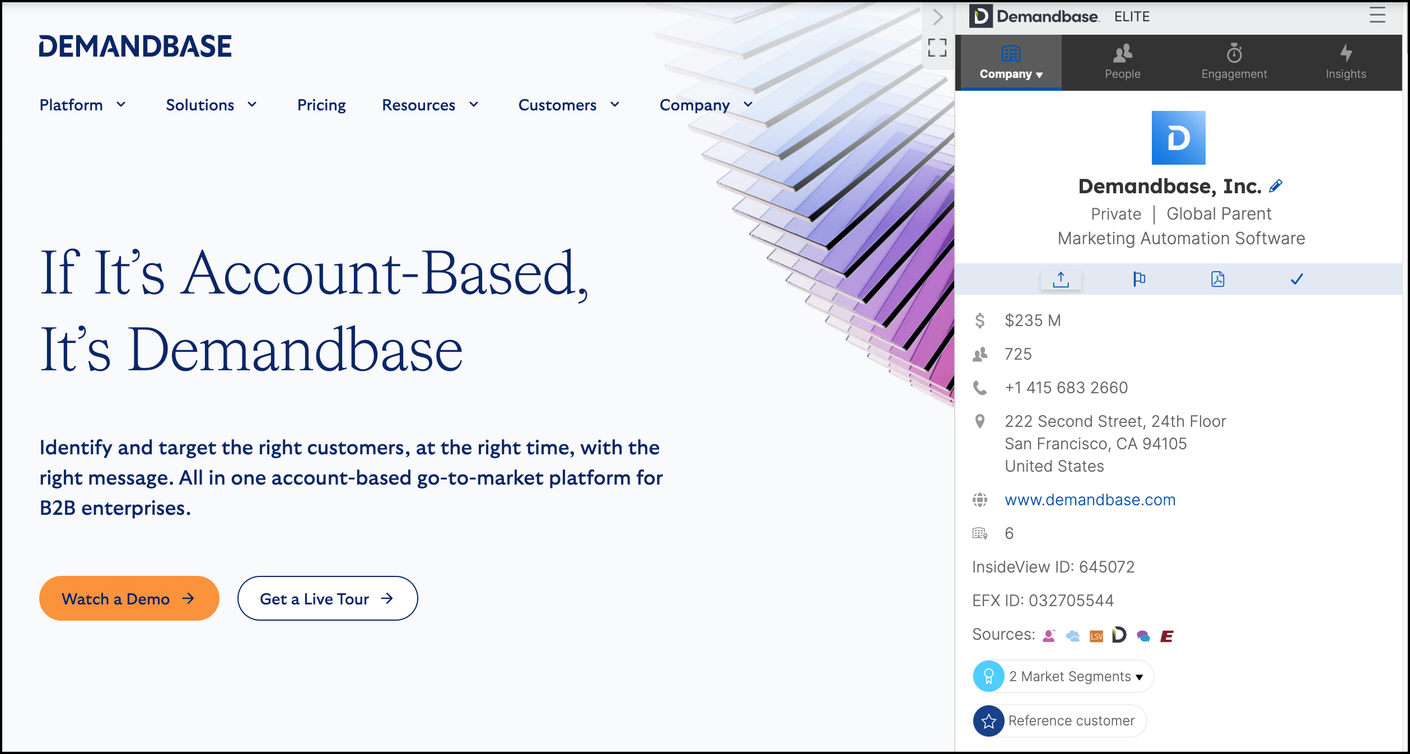Viewport: 1410px width, 754px height.
Task: Click the red E source icon
Action: click(x=1167, y=636)
